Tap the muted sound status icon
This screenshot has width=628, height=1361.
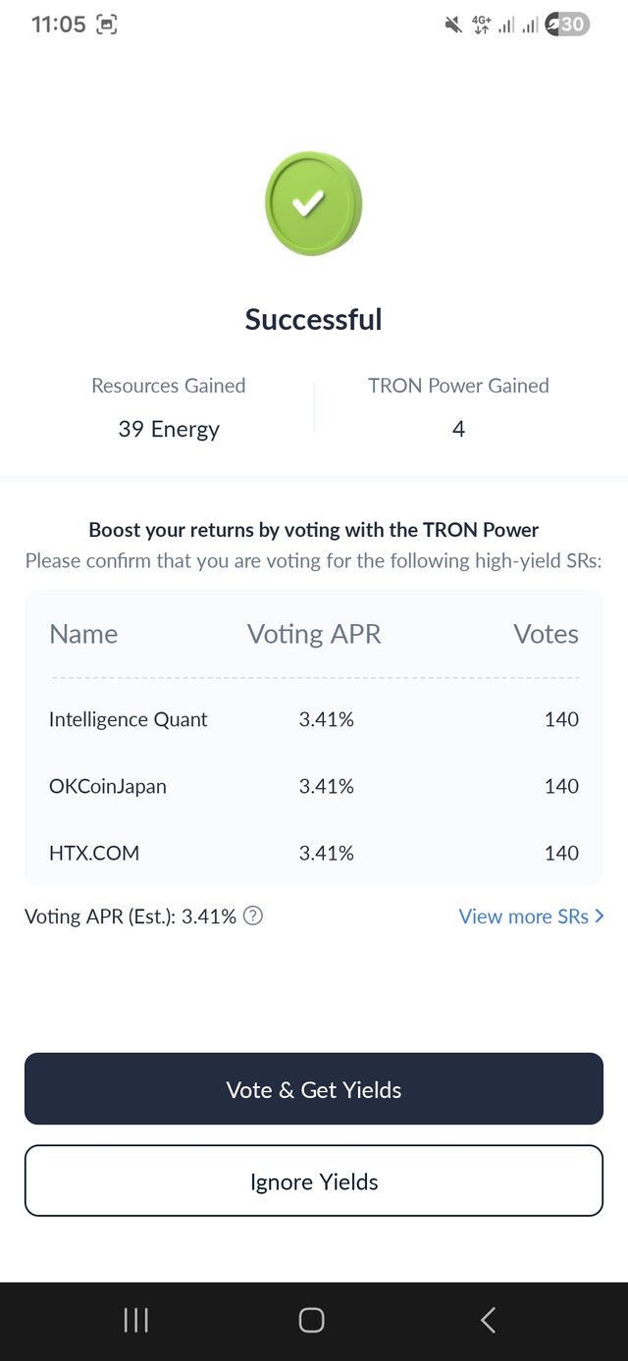pyautogui.click(x=452, y=25)
